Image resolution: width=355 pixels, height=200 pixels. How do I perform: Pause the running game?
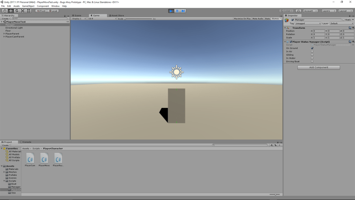(x=177, y=11)
